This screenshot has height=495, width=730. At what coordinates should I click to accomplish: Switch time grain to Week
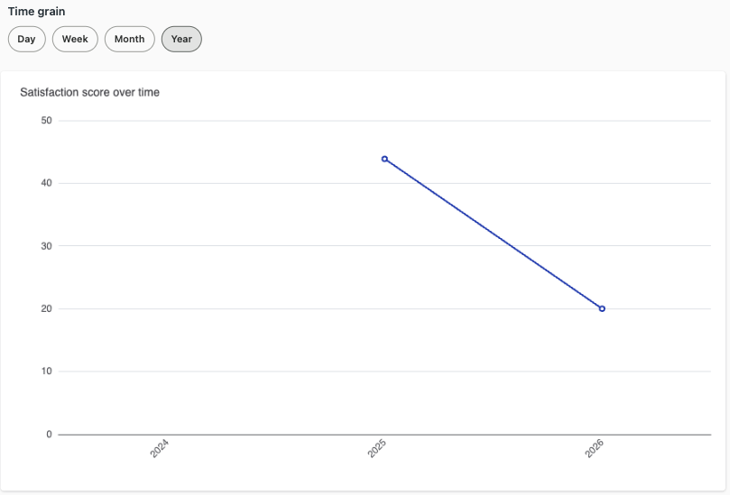click(75, 39)
